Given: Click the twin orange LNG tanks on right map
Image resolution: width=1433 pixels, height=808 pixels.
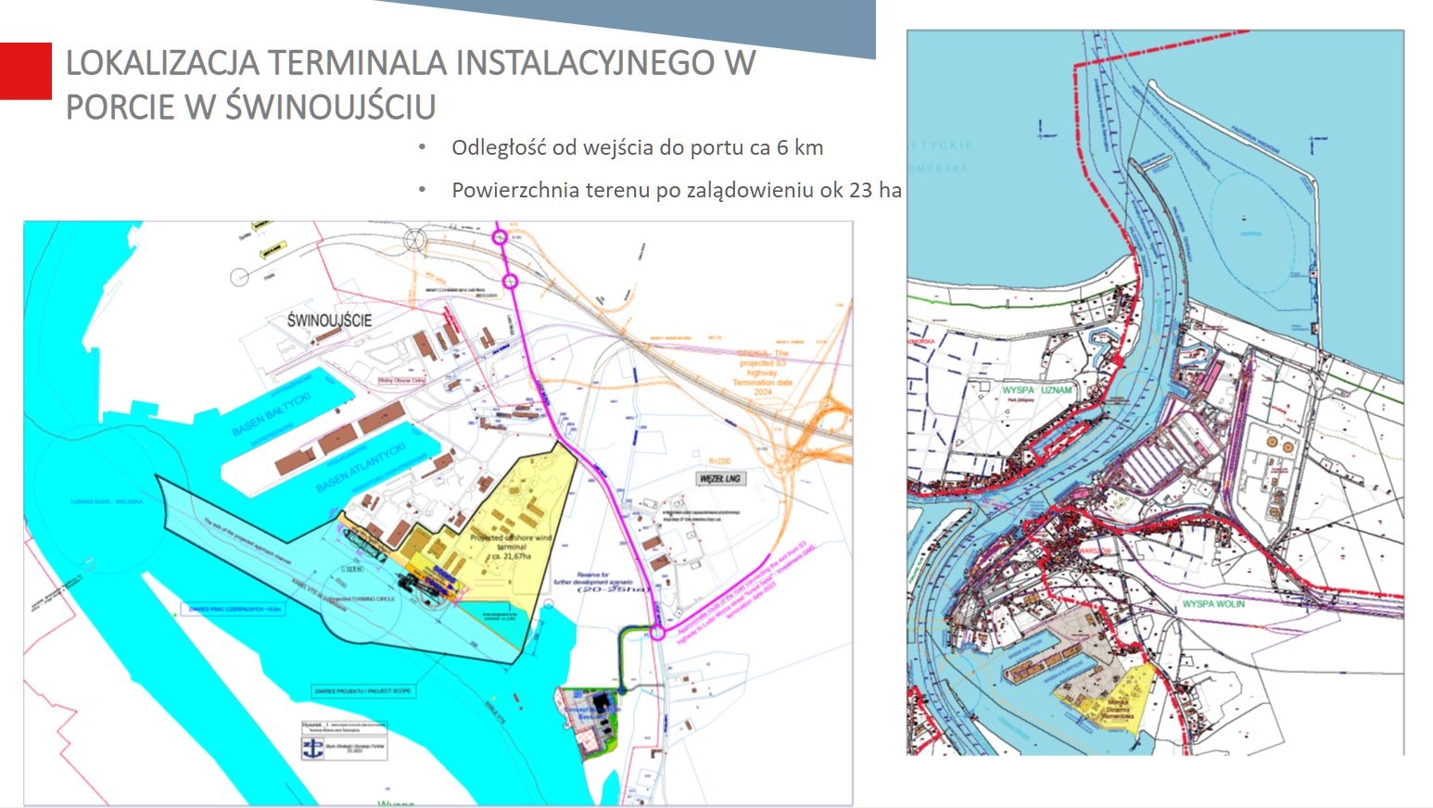Looking at the screenshot, I should 1276,446.
